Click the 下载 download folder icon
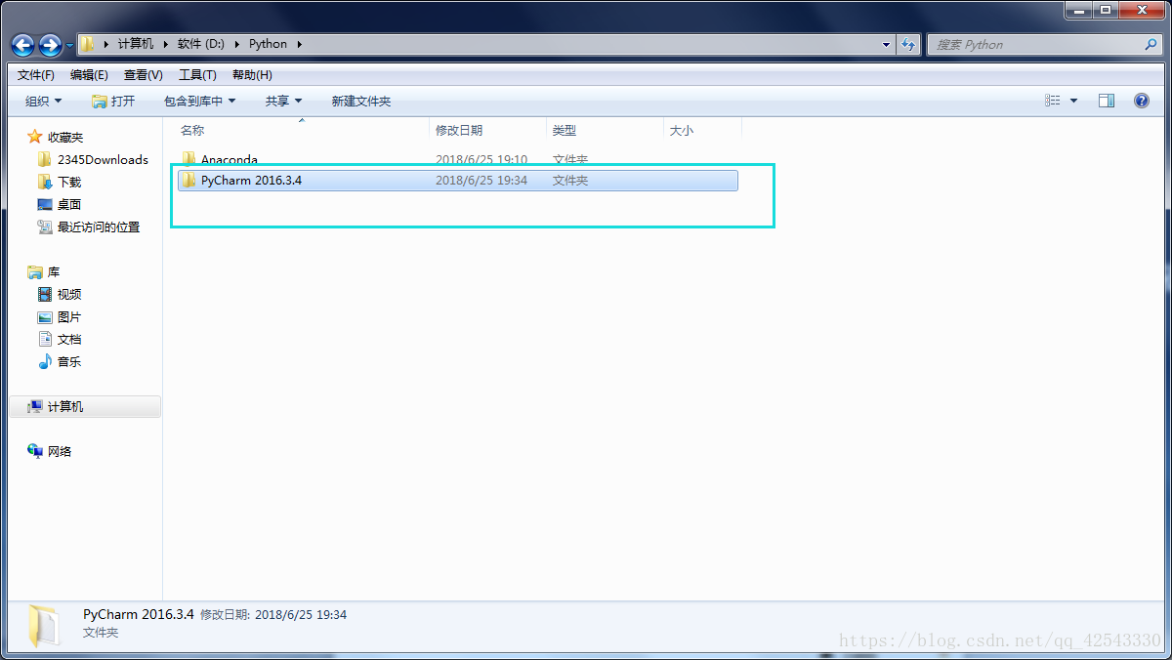Image resolution: width=1172 pixels, height=660 pixels. (x=44, y=182)
